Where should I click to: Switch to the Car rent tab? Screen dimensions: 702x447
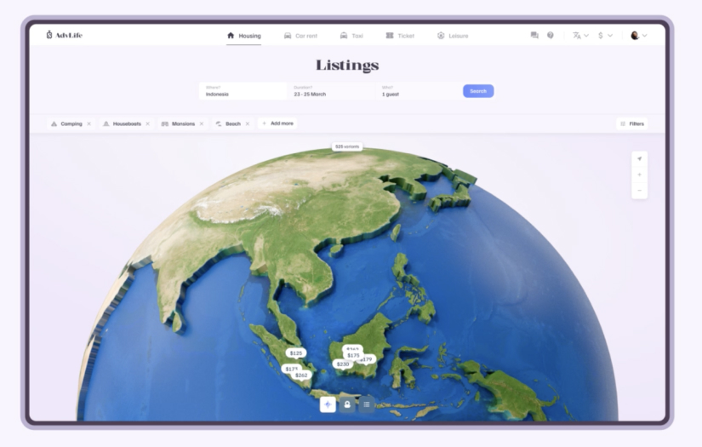301,36
